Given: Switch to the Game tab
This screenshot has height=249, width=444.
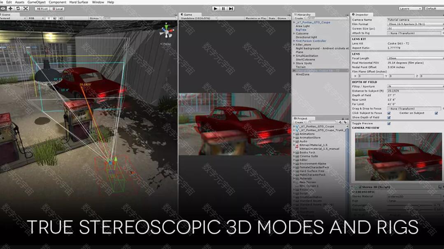Looking at the screenshot, I should point(187,15).
